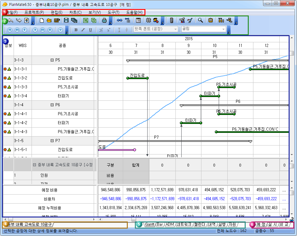The height and width of the screenshot is (236, 297).
Task: Click the go-to-first navigation button
Action: 10,30
